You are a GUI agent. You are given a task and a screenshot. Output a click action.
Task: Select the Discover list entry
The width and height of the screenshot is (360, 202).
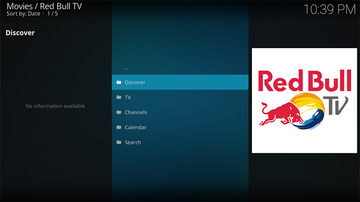coord(180,82)
